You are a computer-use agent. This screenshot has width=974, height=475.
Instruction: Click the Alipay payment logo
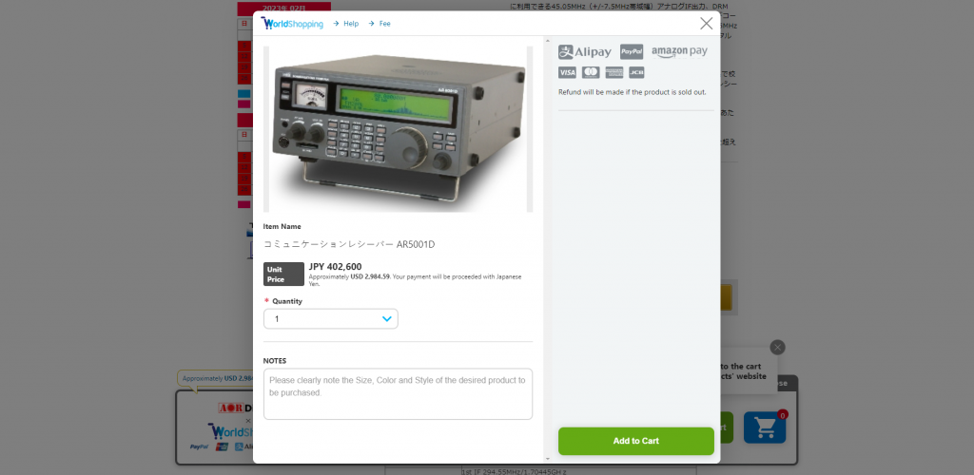pos(585,52)
